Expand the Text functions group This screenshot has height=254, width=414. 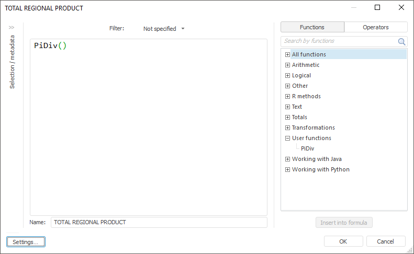(287, 107)
